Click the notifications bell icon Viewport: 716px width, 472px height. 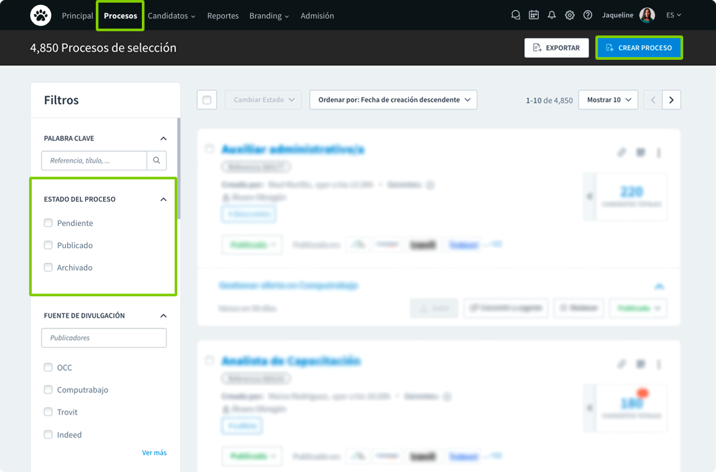point(551,15)
